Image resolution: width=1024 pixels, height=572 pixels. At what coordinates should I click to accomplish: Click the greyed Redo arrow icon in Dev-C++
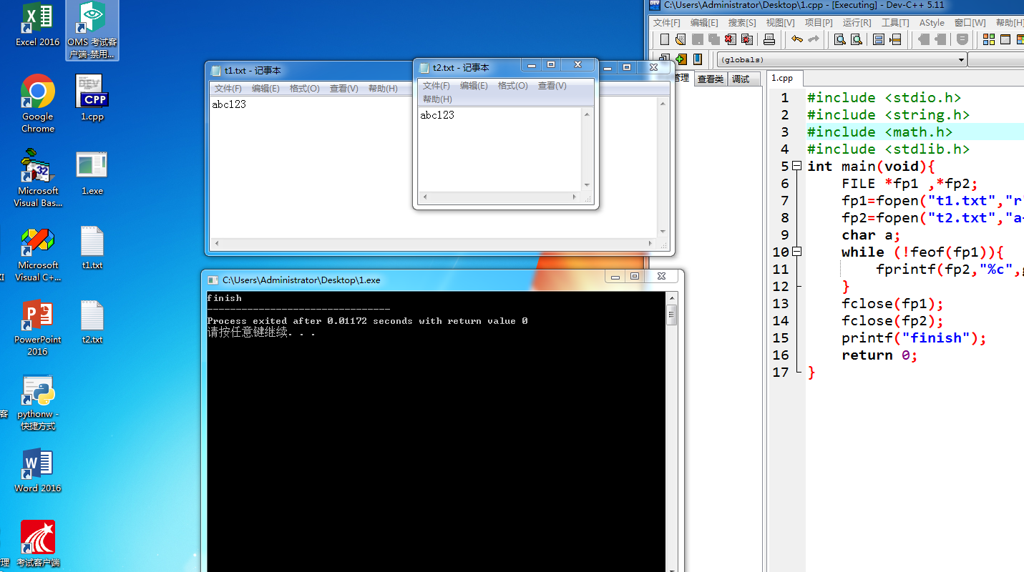click(x=814, y=39)
